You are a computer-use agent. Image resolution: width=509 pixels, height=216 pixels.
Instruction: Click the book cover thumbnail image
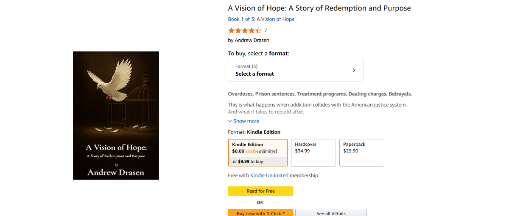point(116,115)
